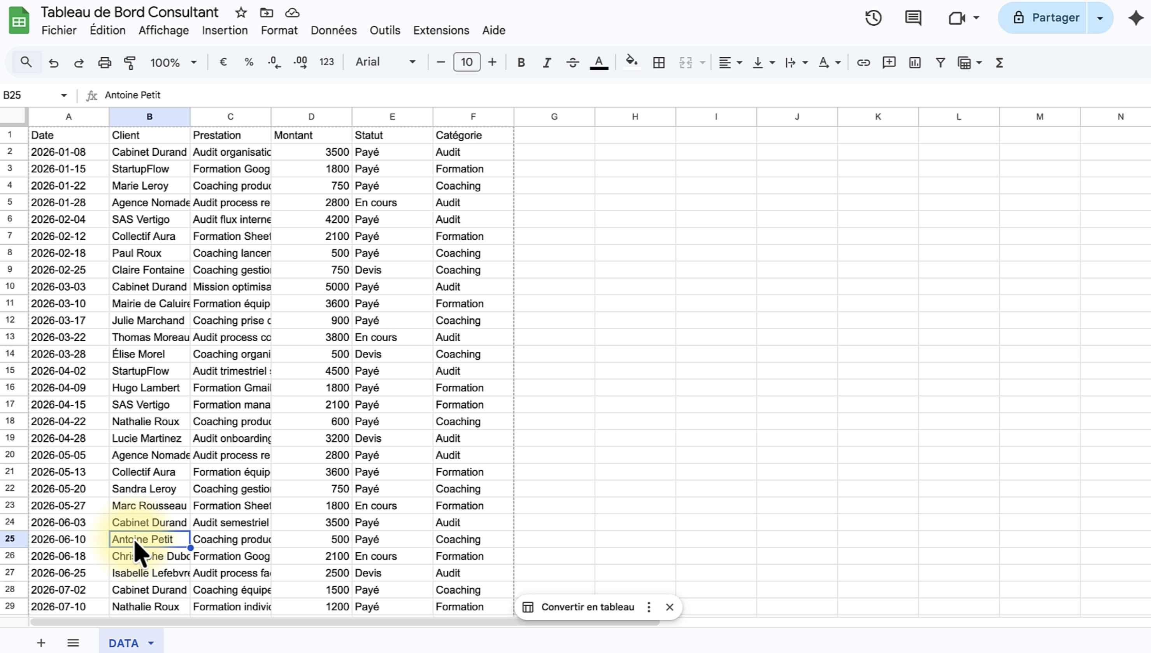Viewport: 1151px width, 653px height.
Task: Open the Gemini sparkle icon
Action: click(x=1136, y=18)
